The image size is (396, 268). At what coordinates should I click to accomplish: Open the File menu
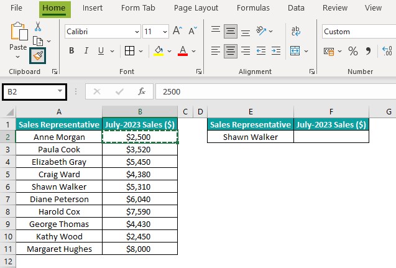click(x=16, y=8)
